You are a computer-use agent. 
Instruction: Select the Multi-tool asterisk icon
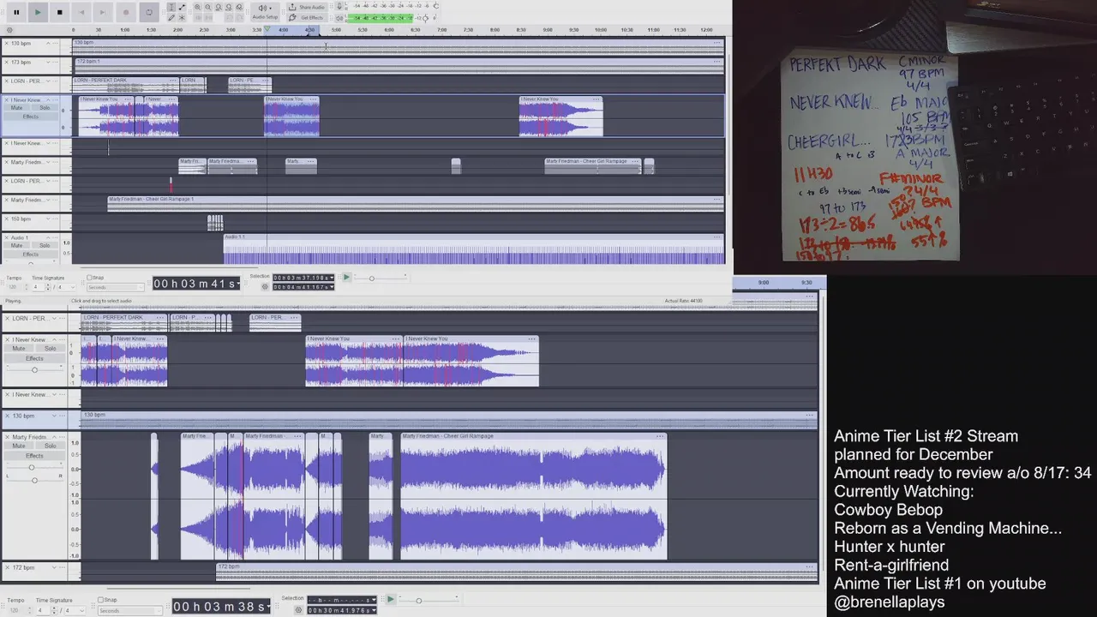coord(182,17)
